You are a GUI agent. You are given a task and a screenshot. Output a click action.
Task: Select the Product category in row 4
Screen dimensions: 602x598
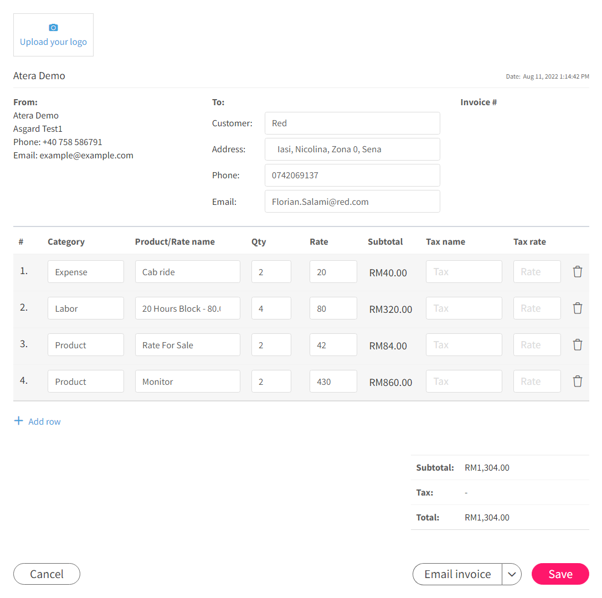86,381
